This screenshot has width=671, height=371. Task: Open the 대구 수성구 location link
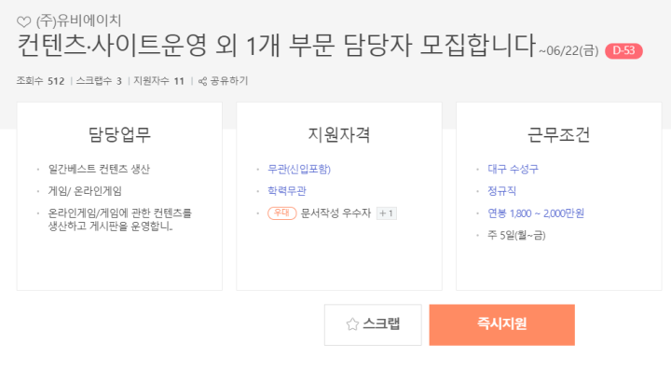[514, 169]
